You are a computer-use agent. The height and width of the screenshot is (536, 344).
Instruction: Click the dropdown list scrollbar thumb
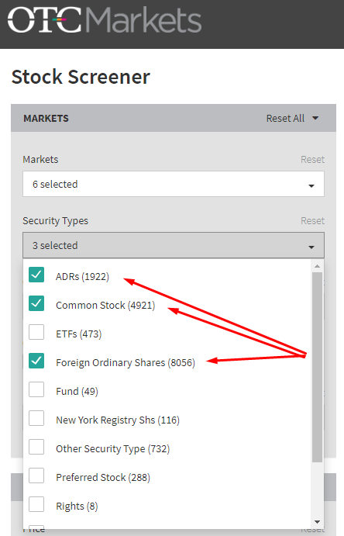(x=318, y=368)
